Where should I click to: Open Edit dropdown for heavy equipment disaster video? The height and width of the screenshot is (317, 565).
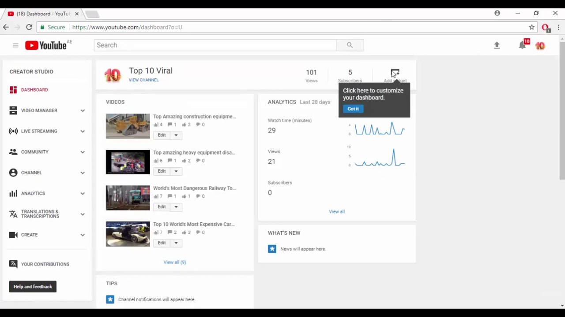click(x=176, y=171)
